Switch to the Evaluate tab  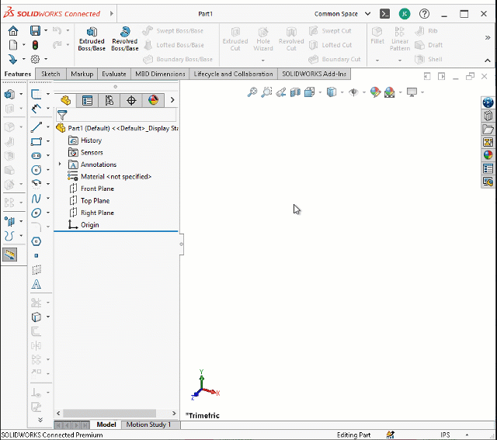[x=114, y=74]
